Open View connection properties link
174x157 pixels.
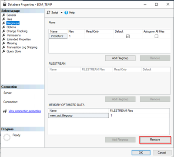click(x=25, y=111)
